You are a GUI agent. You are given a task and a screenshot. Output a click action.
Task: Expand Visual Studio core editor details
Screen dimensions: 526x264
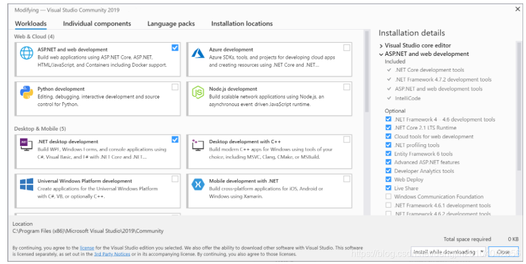[x=381, y=46]
